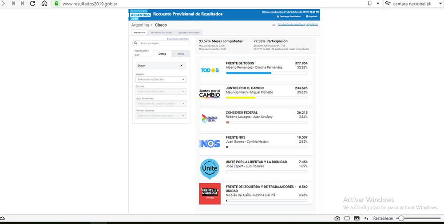Click the tile window icon in status bar
The image size is (444, 224).
click(347, 218)
